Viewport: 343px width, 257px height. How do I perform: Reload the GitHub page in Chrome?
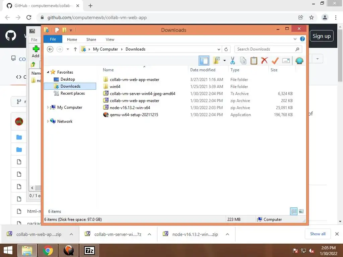click(x=29, y=17)
